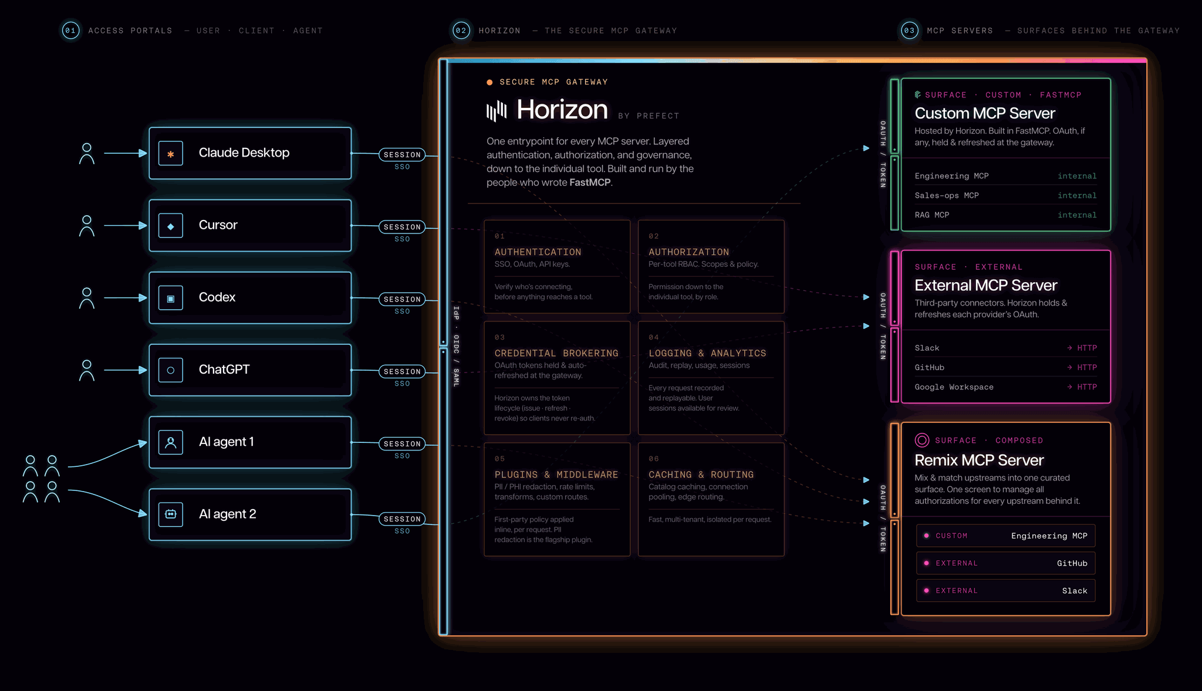Select the Engineering MCP internal row

point(1005,176)
